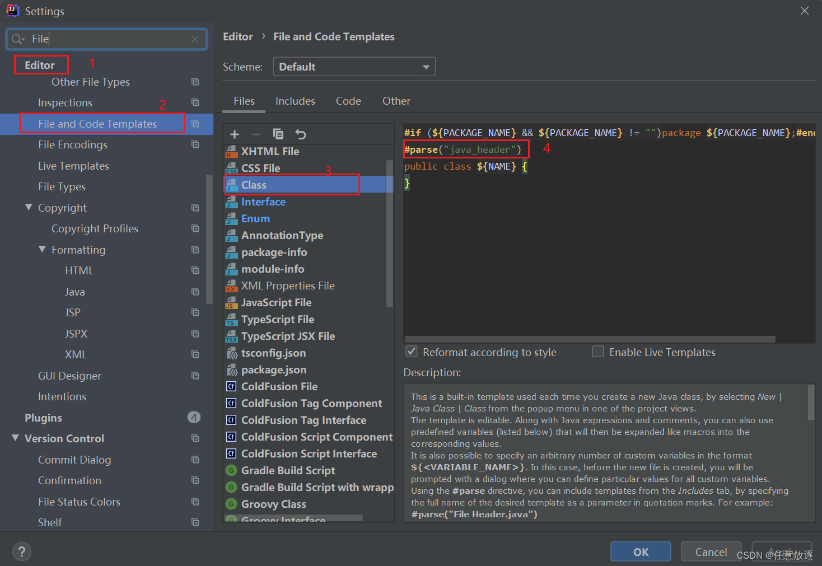Select Shelf under Version Control
The image size is (822, 566).
coord(50,522)
